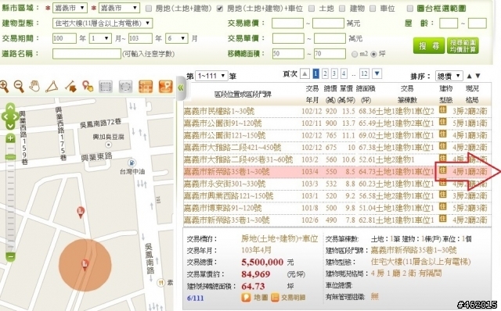The image size is (501, 311).
Task: Open the 建物型態 building type dropdown
Action: [103, 23]
